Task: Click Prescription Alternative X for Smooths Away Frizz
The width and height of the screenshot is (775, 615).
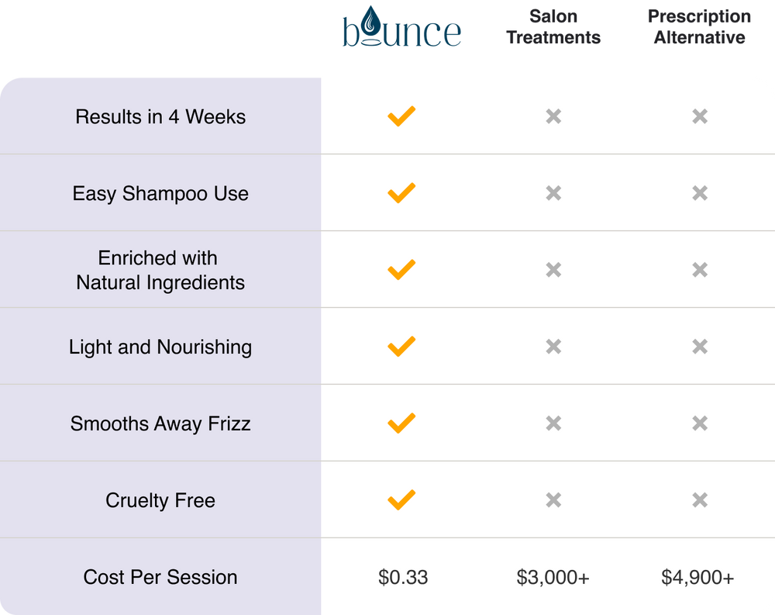Action: point(700,423)
